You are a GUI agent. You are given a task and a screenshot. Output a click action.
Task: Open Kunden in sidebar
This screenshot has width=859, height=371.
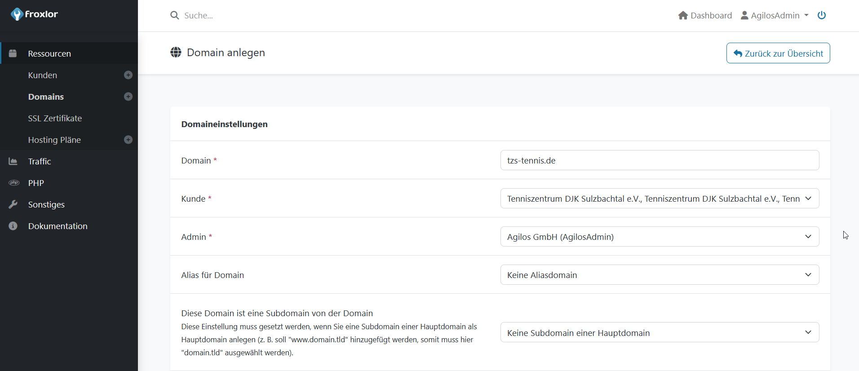[x=43, y=75]
